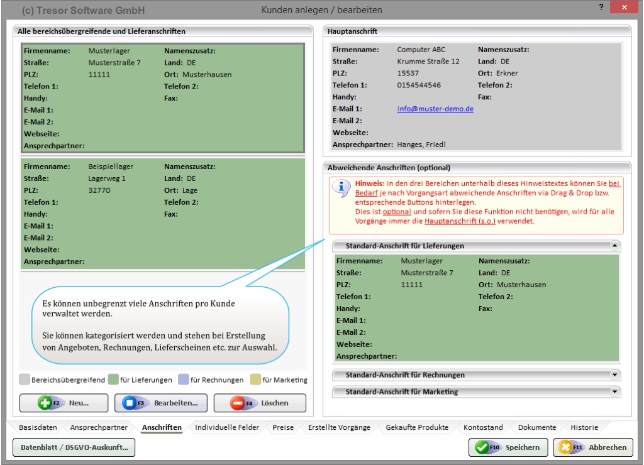This screenshot has width=644, height=465.
Task: Click the question mark help icon
Action: click(x=601, y=8)
